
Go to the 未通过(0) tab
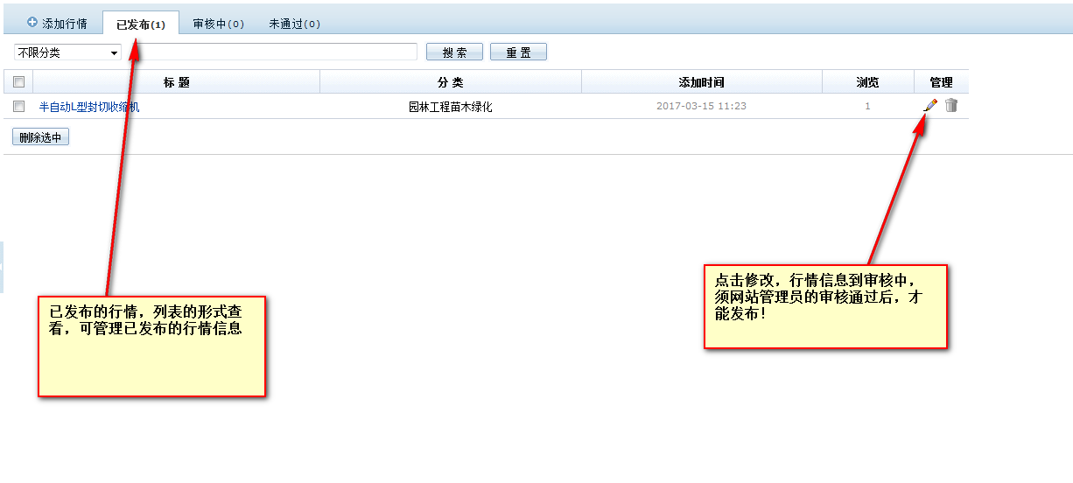(x=294, y=24)
